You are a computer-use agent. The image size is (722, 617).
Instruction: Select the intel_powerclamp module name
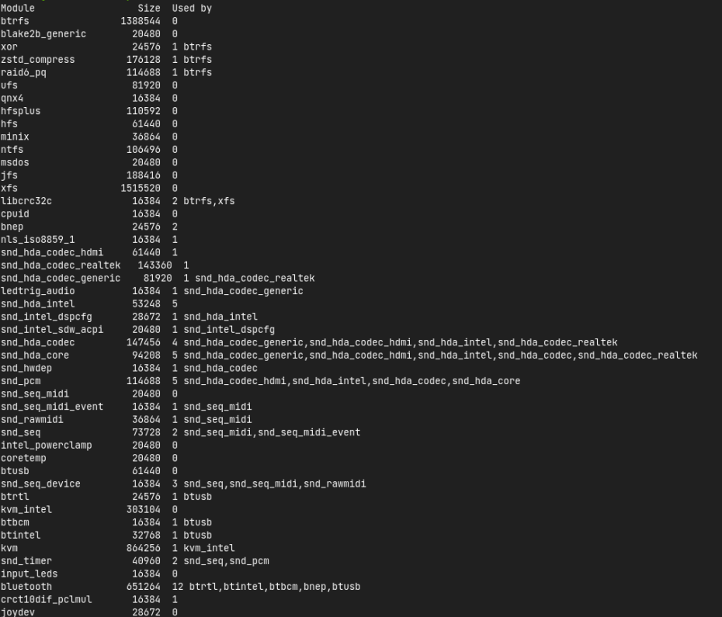47,445
